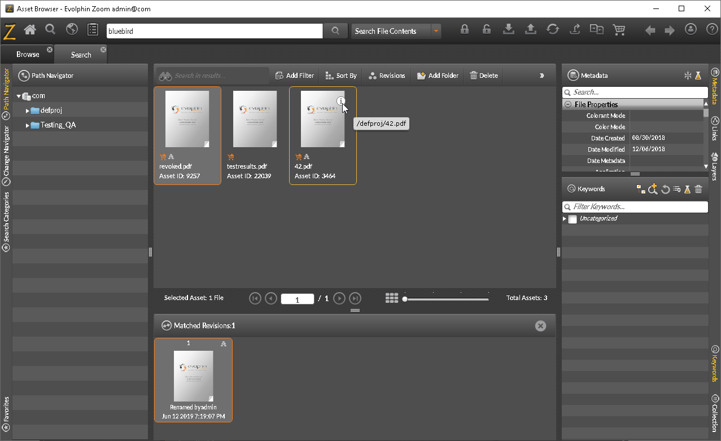Go back with the left arrow icon
The image size is (721, 441).
(650, 30)
